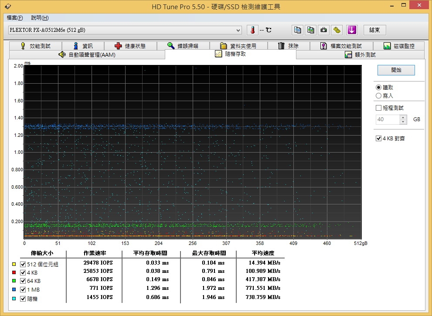Click the info person icon on 資訊 tab
The width and height of the screenshot is (432, 316).
(76, 46)
